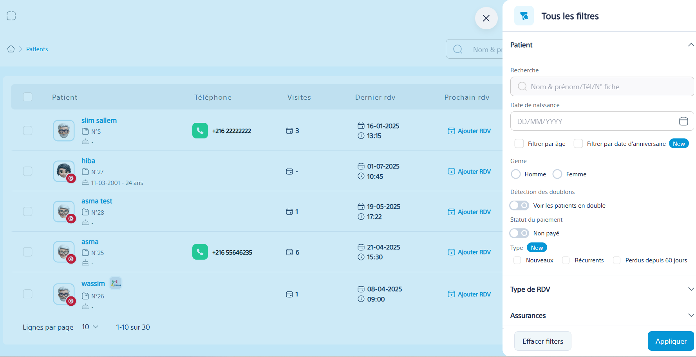The height and width of the screenshot is (357, 696).
Task: Click the Google badge on asma test's avatar
Action: [71, 219]
